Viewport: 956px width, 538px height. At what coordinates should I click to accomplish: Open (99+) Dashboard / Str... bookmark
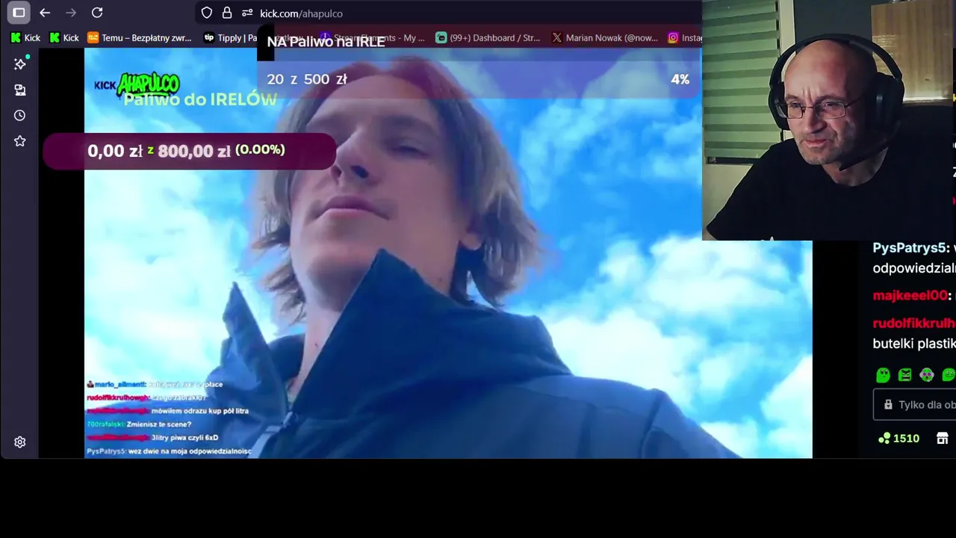click(x=488, y=37)
